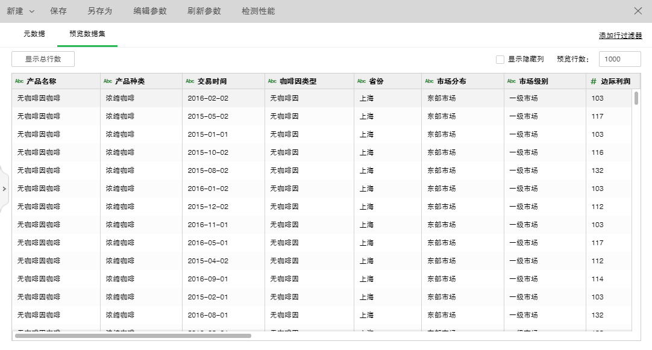Open the 添加行过滤器 link
This screenshot has width=652, height=350.
tap(620, 36)
